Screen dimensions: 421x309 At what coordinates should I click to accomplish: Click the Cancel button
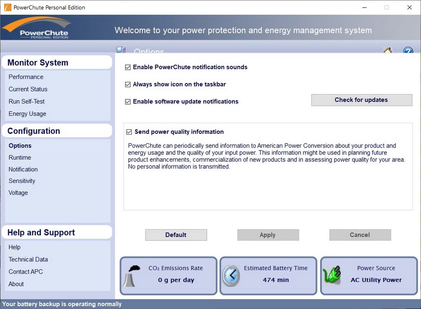tap(360, 235)
